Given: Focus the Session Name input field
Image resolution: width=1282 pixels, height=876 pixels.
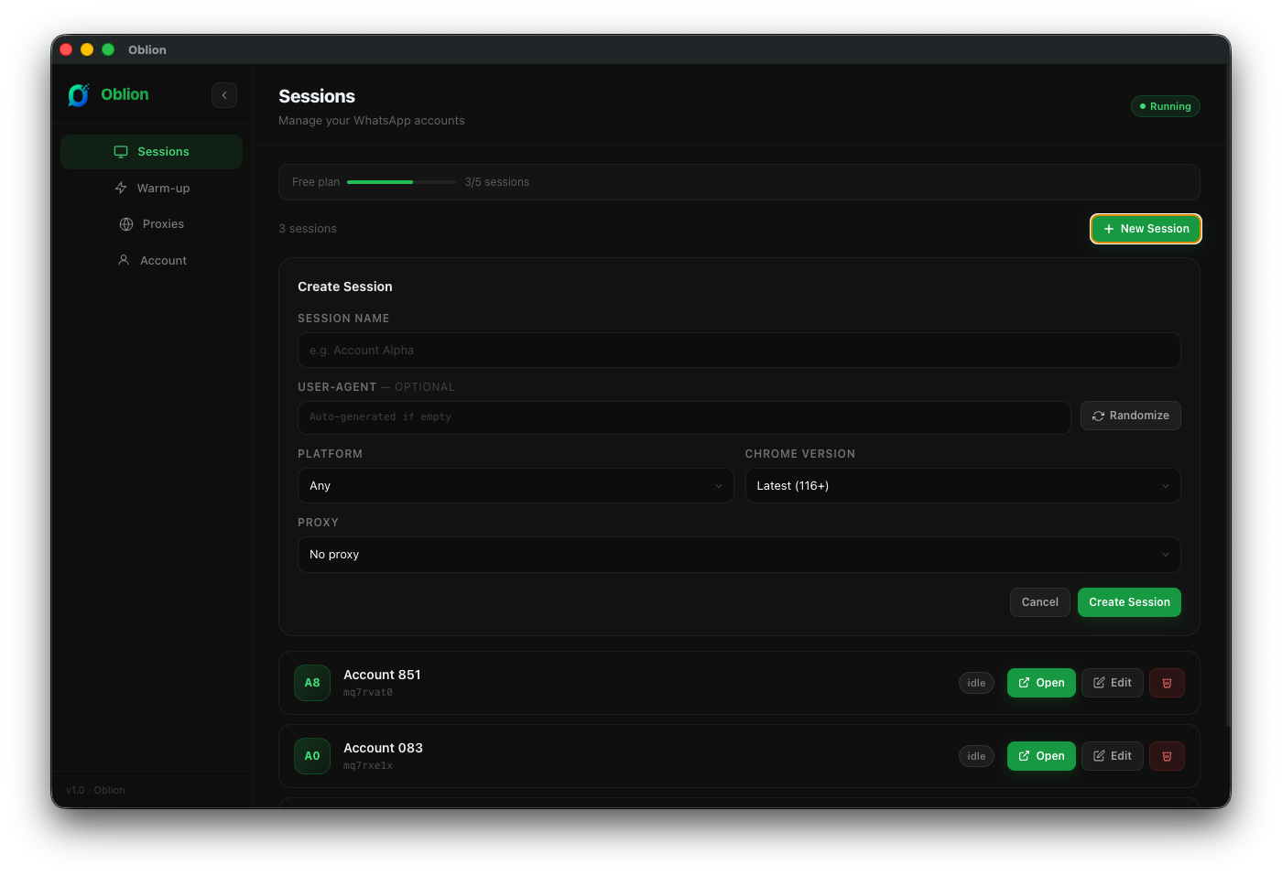Looking at the screenshot, I should tap(739, 351).
